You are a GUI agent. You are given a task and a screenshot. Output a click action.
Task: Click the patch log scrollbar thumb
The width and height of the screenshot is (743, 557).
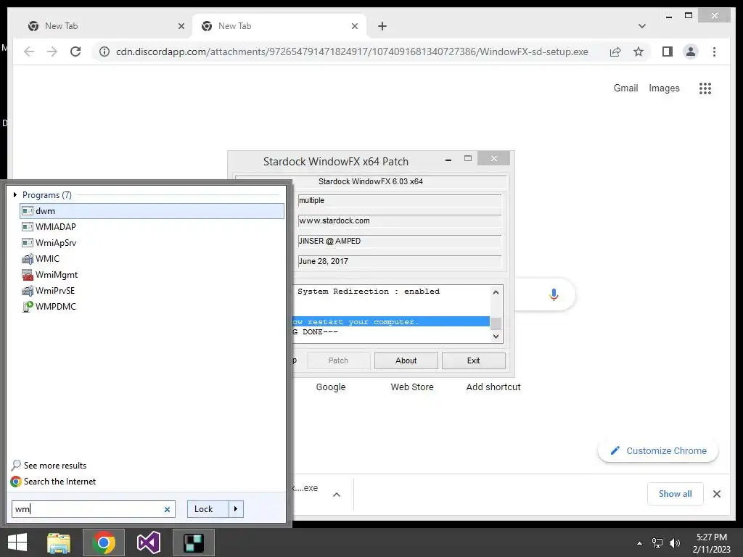(x=496, y=323)
